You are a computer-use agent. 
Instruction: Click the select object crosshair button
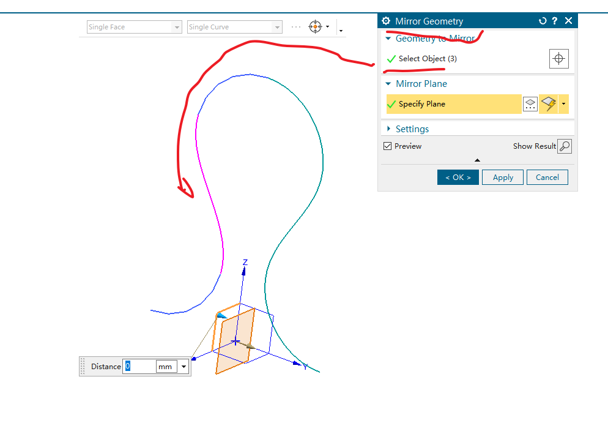coord(558,59)
